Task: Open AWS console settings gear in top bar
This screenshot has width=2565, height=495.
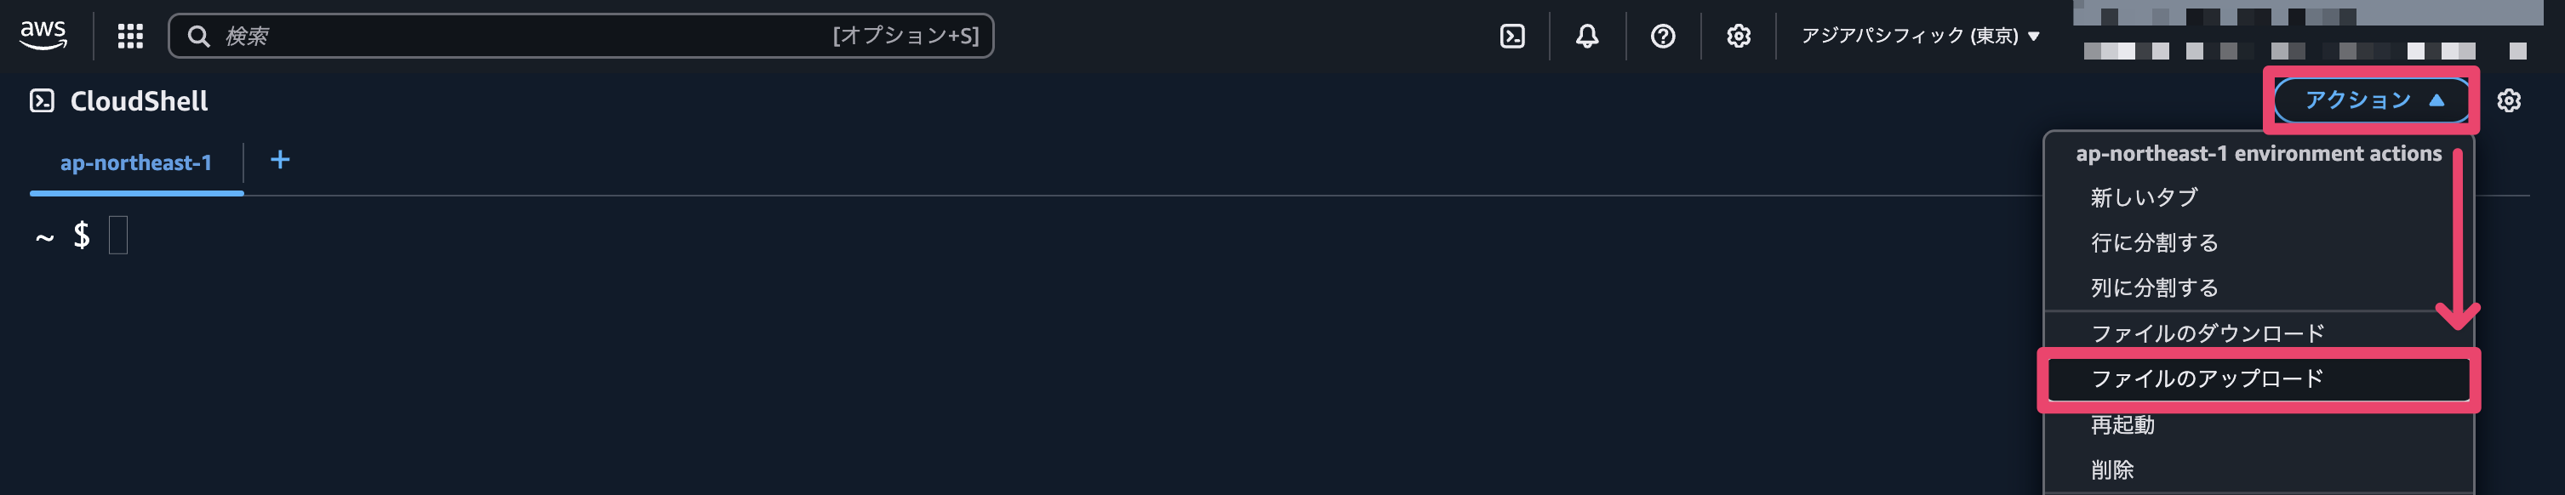Action: 1738,36
